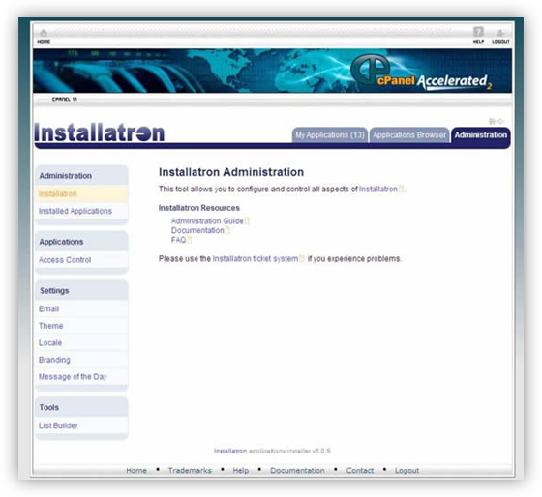
Task: Click the Installatron Resources subheading
Action: point(199,208)
